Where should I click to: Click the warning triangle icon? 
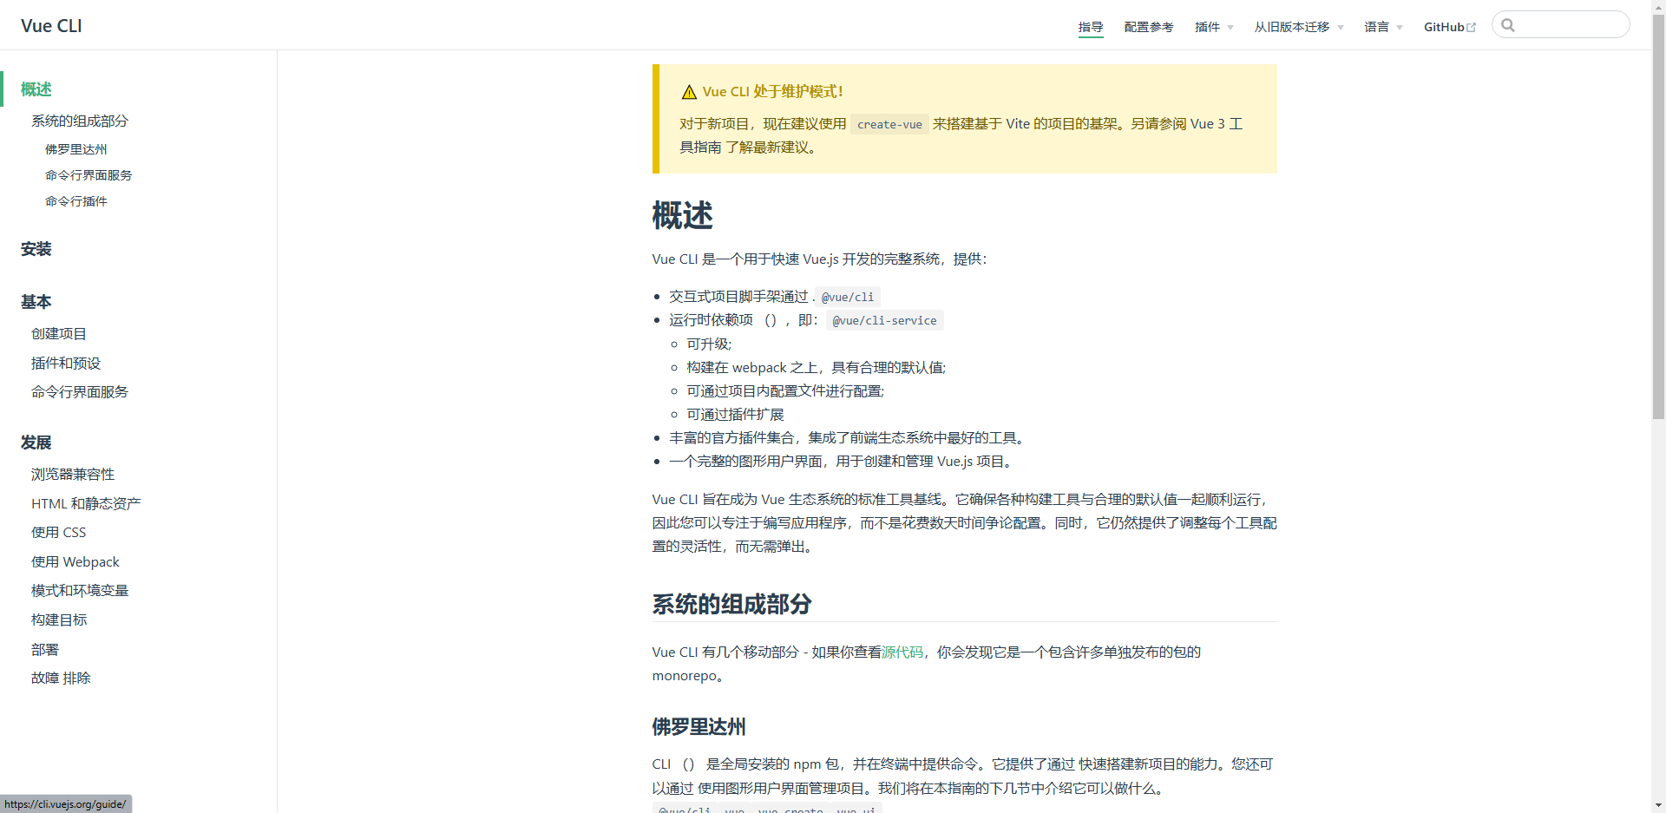pos(689,92)
